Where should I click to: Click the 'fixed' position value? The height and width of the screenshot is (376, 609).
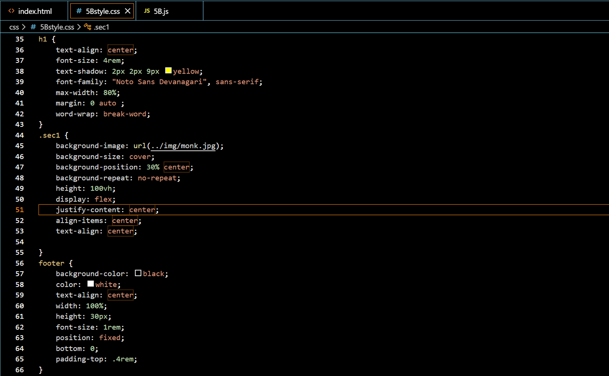(x=110, y=338)
